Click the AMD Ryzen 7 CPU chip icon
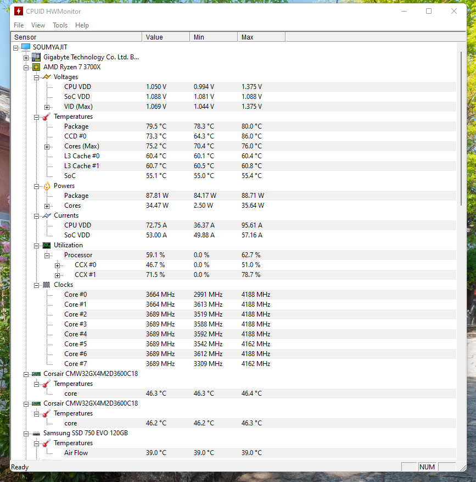The width and height of the screenshot is (476, 482). [x=36, y=67]
